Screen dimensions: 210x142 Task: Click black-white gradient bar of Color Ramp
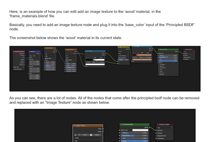95,60
